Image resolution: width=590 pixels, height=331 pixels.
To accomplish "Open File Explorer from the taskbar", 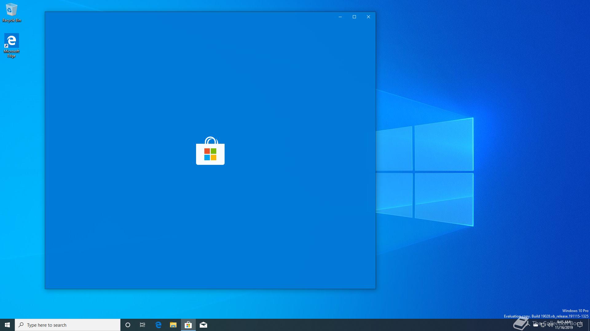I will 173,325.
